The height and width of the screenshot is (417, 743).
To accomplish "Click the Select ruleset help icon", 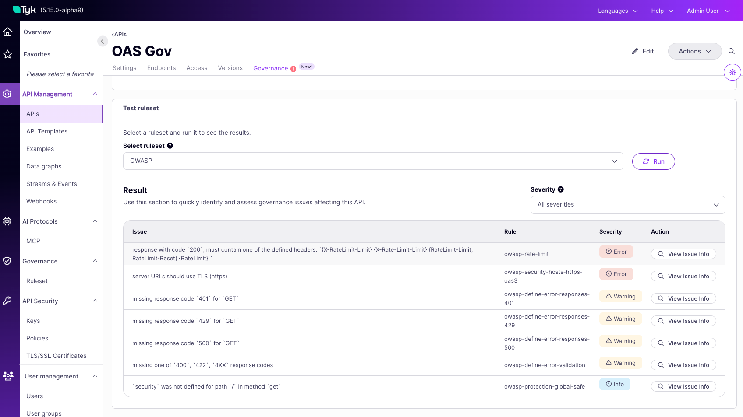I will pos(170,146).
